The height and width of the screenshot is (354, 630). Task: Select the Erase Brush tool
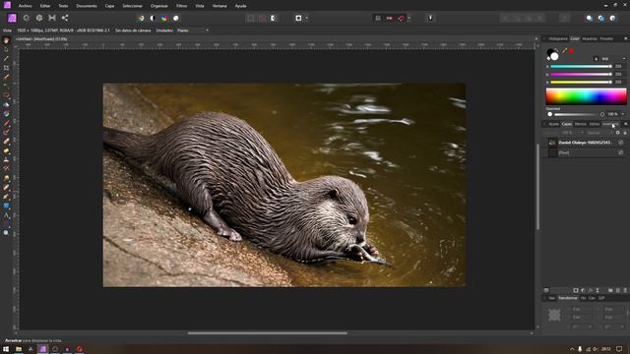[6, 142]
